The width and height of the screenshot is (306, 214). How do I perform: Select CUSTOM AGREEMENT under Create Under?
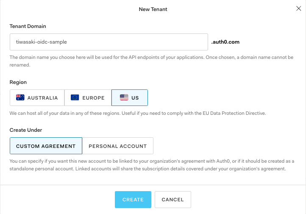pos(46,146)
